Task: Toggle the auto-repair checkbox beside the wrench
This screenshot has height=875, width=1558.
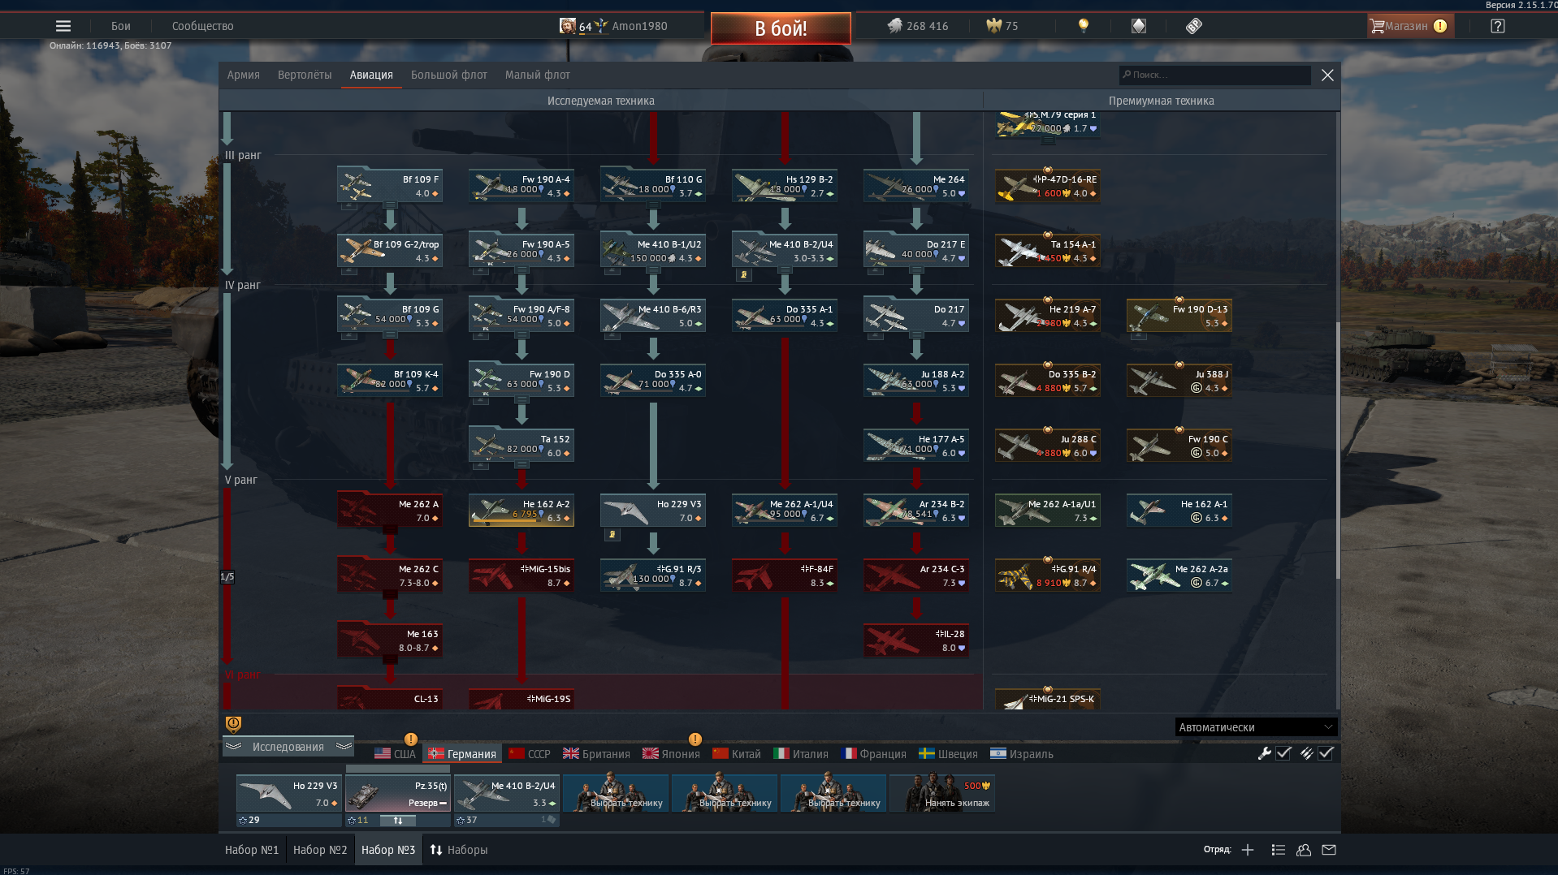Action: coord(1283,753)
